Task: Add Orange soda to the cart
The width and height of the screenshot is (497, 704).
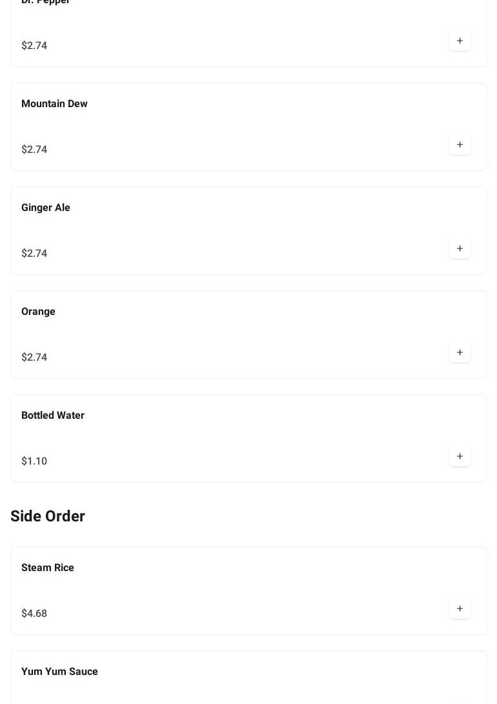Action: pyautogui.click(x=460, y=353)
